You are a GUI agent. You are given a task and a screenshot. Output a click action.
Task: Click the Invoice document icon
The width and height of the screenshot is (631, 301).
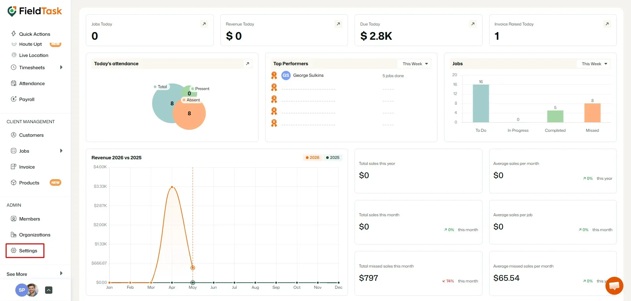tap(14, 167)
